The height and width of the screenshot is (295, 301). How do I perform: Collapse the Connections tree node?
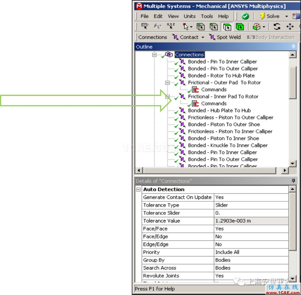pyautogui.click(x=154, y=55)
